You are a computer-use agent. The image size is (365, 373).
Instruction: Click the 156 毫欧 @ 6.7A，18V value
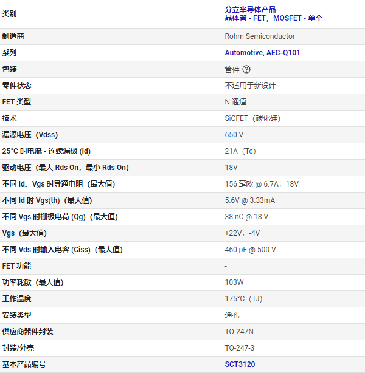tap(262, 184)
